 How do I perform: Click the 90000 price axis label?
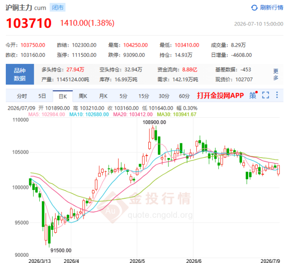[22, 255]
